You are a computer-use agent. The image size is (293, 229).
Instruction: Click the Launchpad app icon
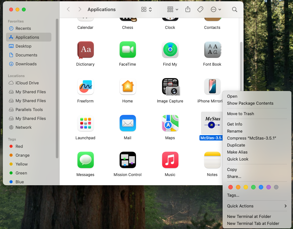click(x=85, y=123)
